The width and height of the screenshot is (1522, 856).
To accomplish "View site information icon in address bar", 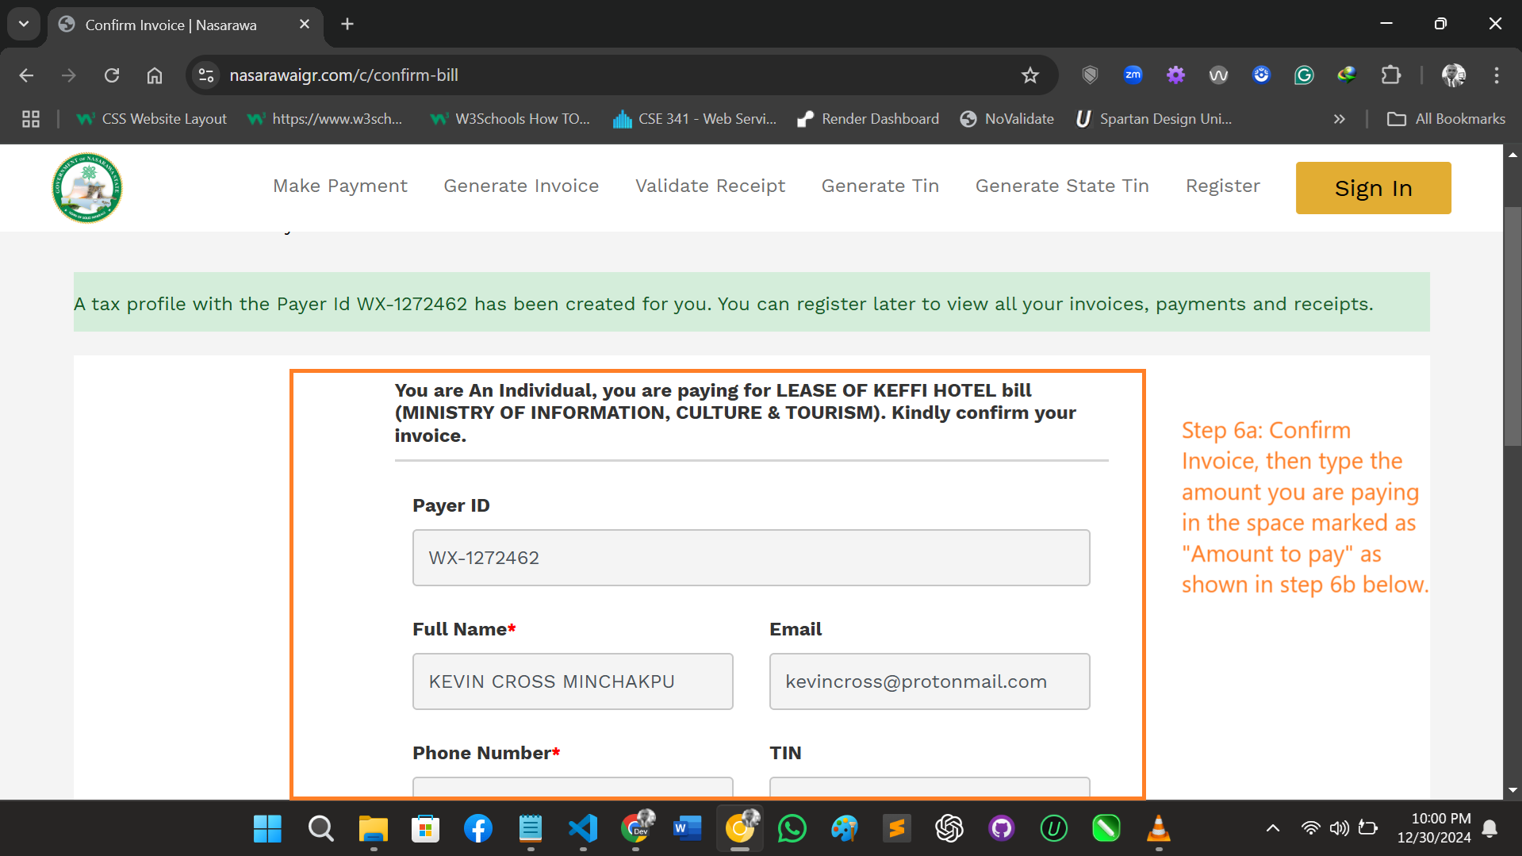I will 206,75.
